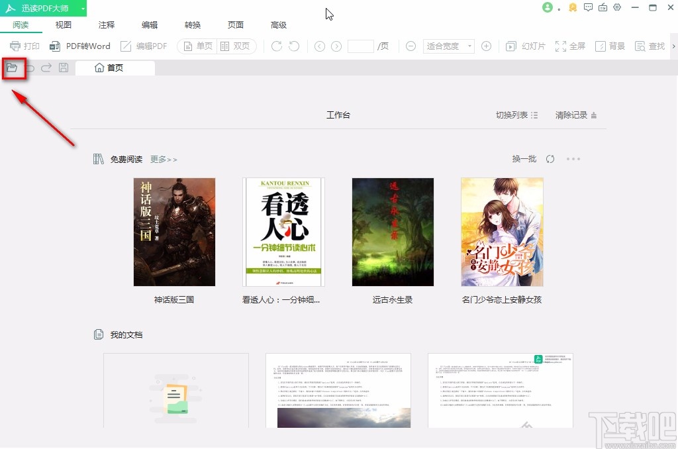
Task: Click 查找 search tool
Action: tap(650, 46)
